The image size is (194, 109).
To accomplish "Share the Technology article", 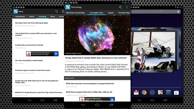I will (x=120, y=7).
